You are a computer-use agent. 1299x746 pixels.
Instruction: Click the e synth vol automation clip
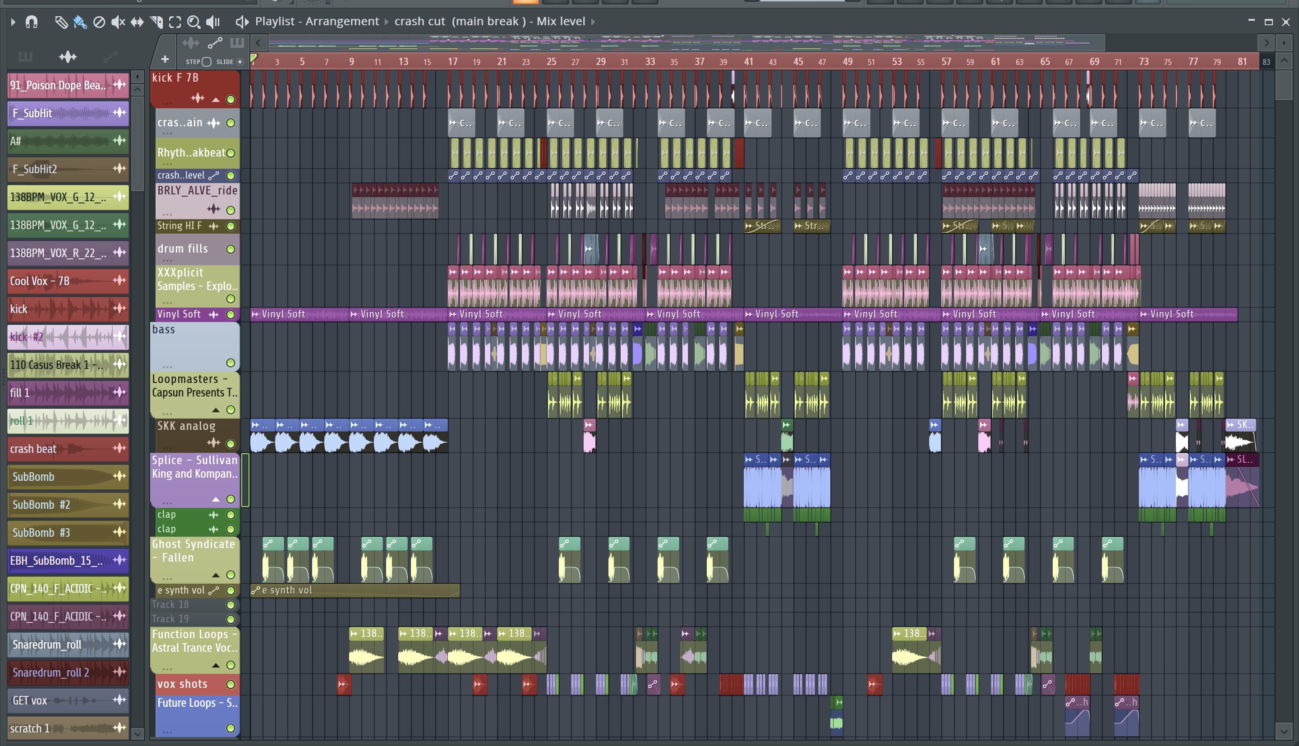point(355,591)
